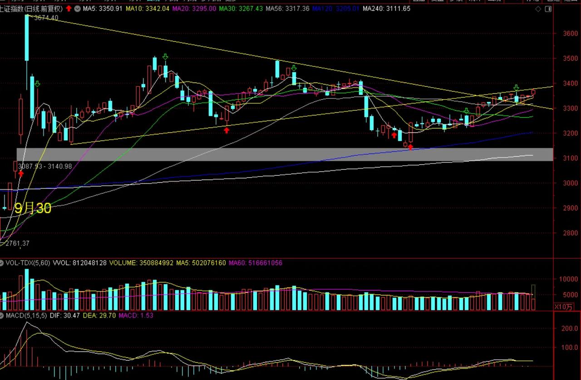This screenshot has width=581, height=380.
Task: Click the diamond icon in the chart header
Action: [539, 9]
